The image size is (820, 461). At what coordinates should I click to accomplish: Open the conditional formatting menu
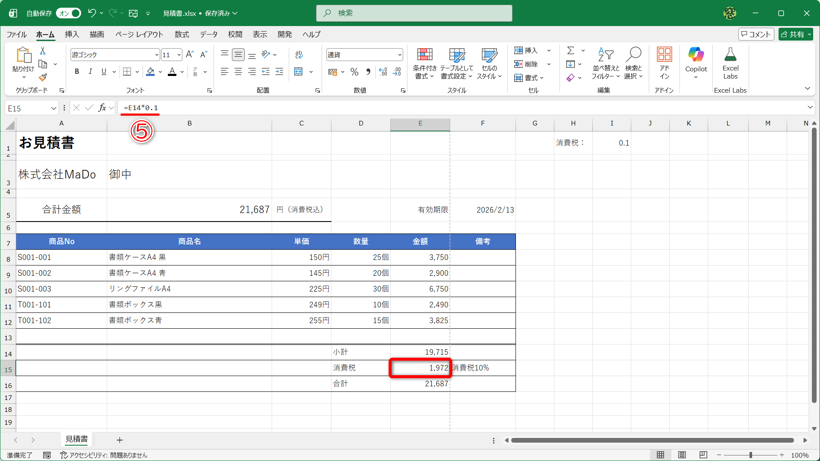pos(425,63)
